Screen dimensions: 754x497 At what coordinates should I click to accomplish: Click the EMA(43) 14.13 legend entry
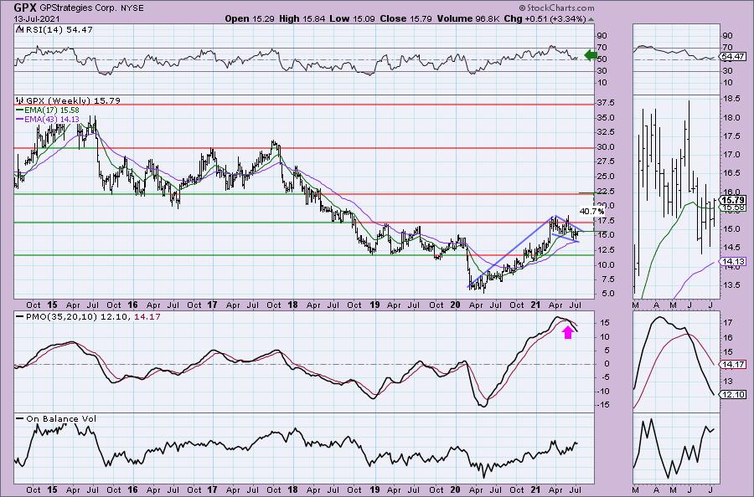[x=52, y=119]
